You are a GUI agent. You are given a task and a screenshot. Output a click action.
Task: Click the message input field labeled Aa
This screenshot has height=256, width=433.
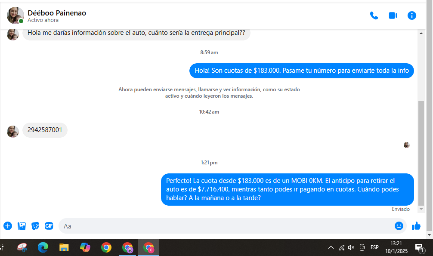pyautogui.click(x=224, y=226)
